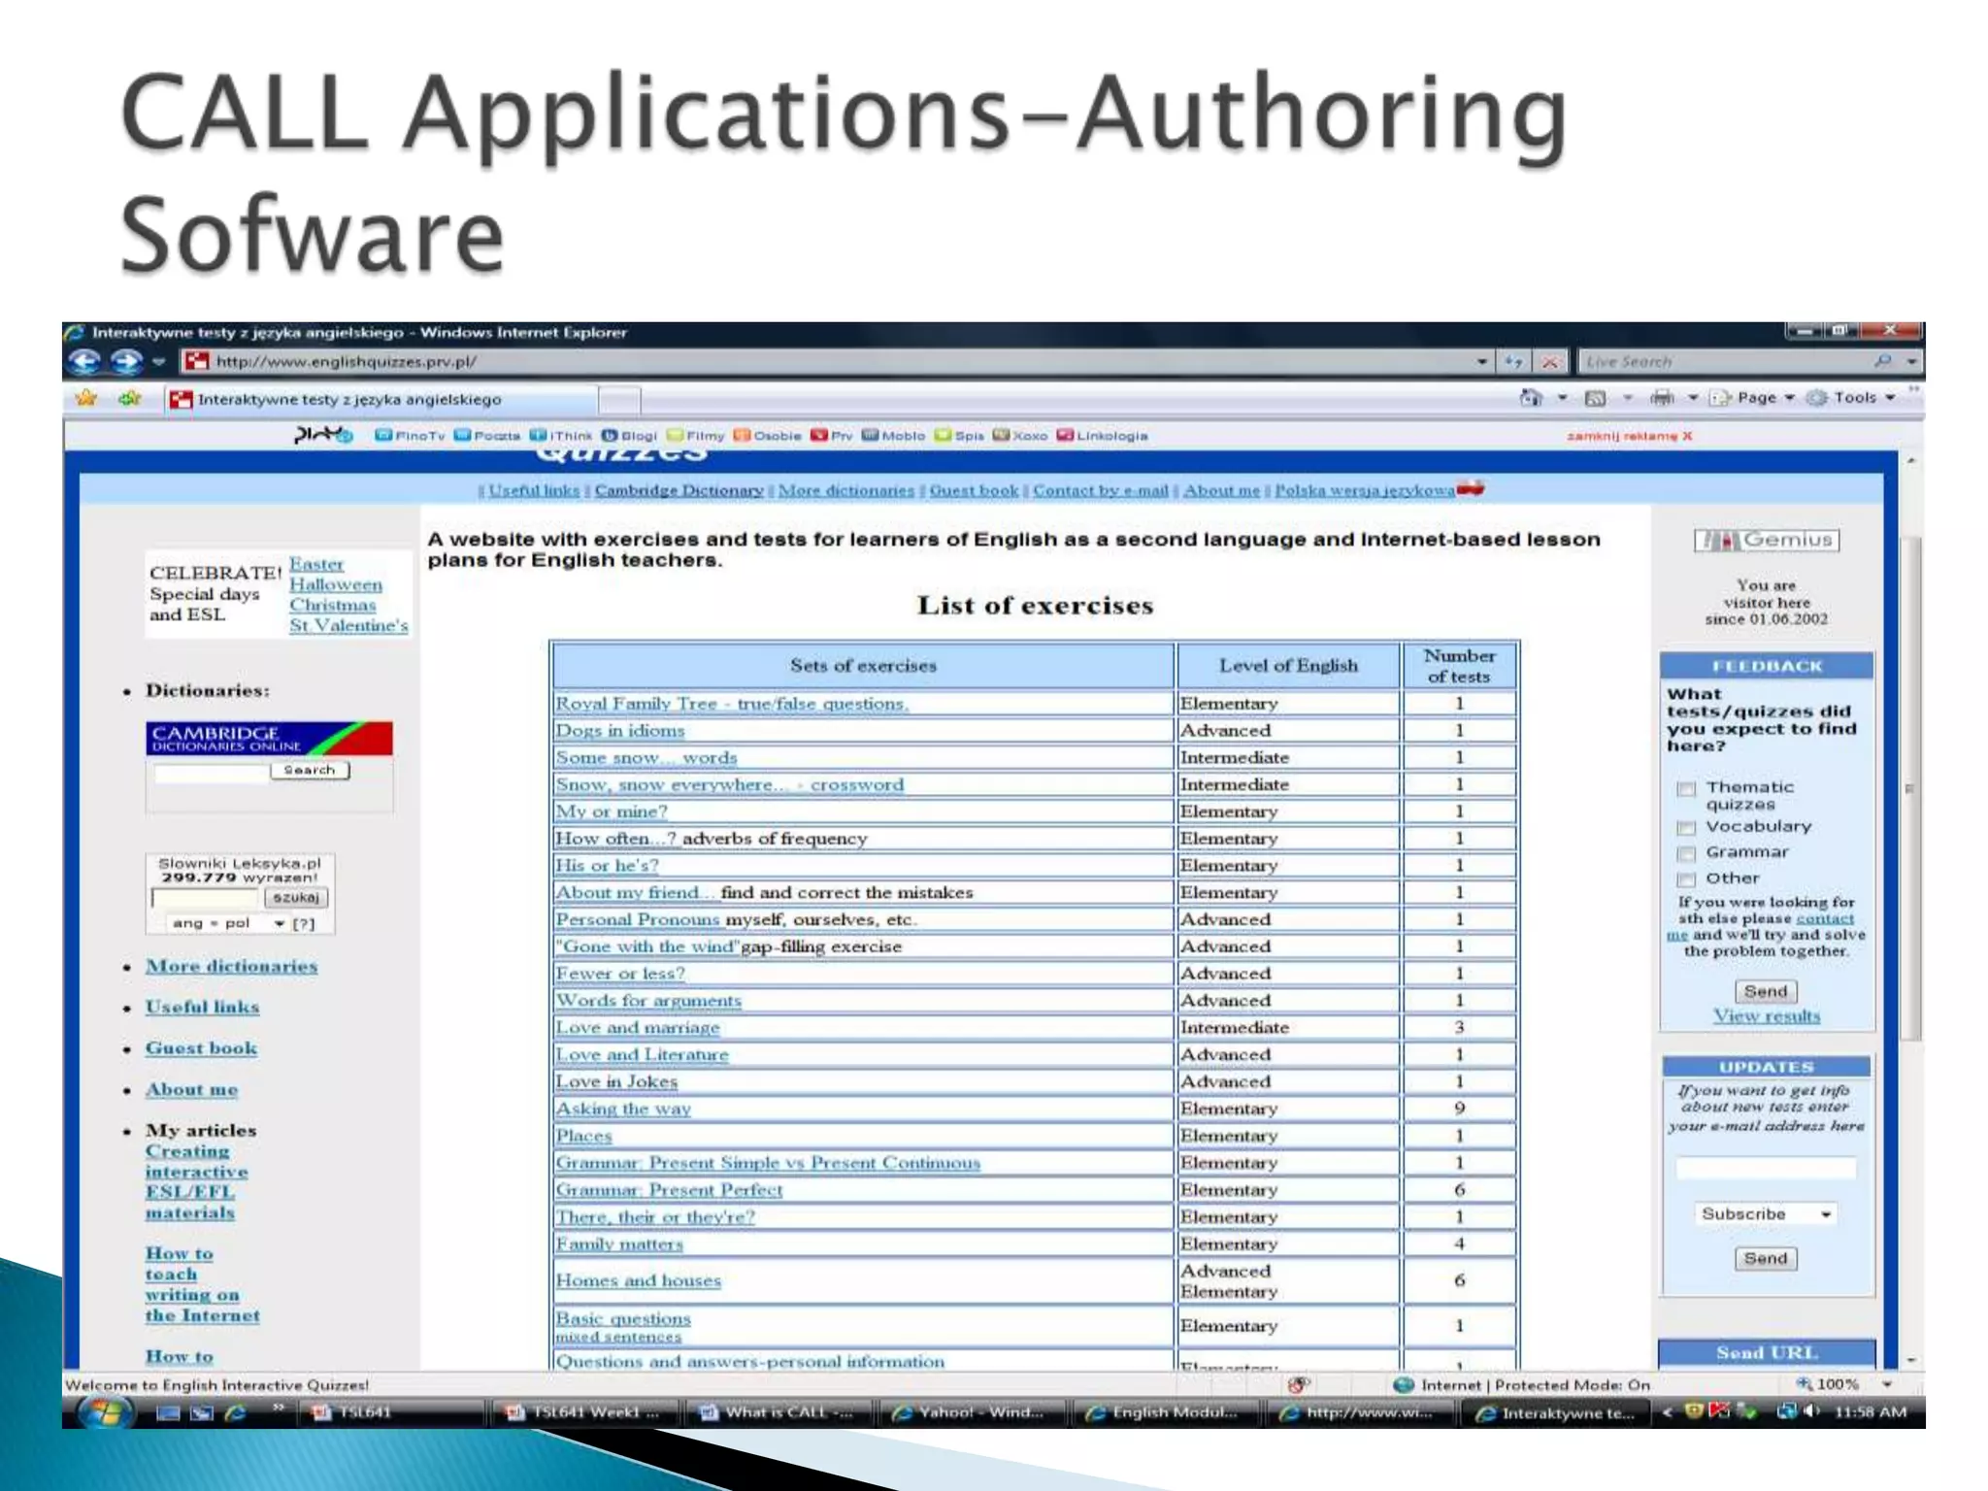Image resolution: width=1988 pixels, height=1491 pixels.
Task: Click the red Stop loading icon
Action: [1549, 362]
